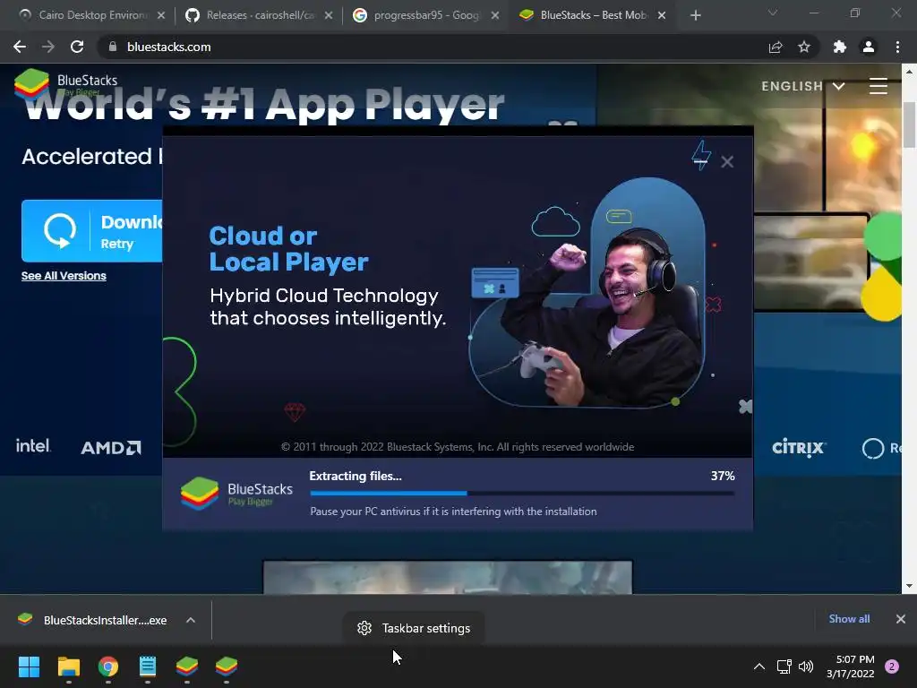Share this page via share icon
Screen dimensions: 917x688
tap(776, 47)
